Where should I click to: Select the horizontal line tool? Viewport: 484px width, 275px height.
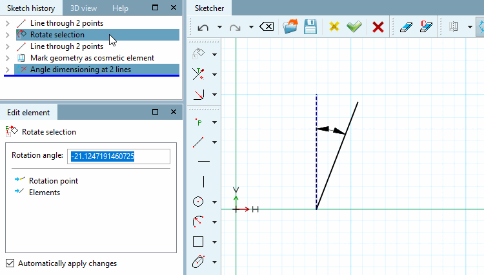204,161
